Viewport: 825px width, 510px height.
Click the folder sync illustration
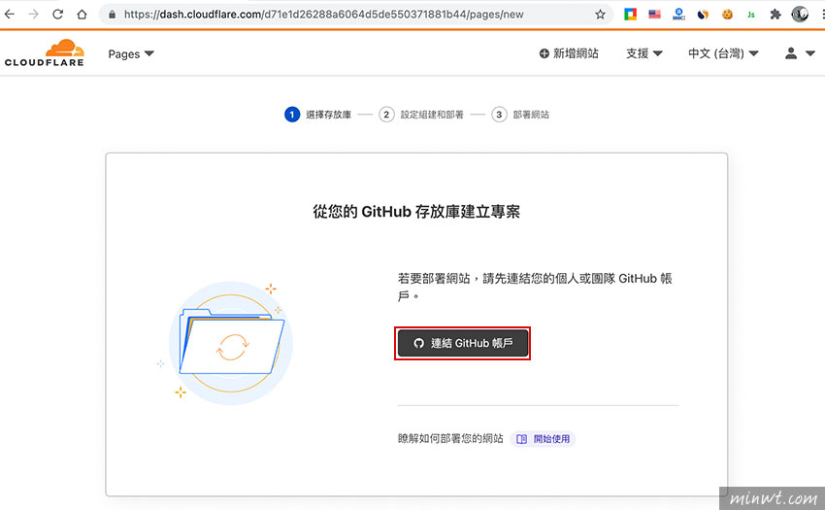coord(230,343)
